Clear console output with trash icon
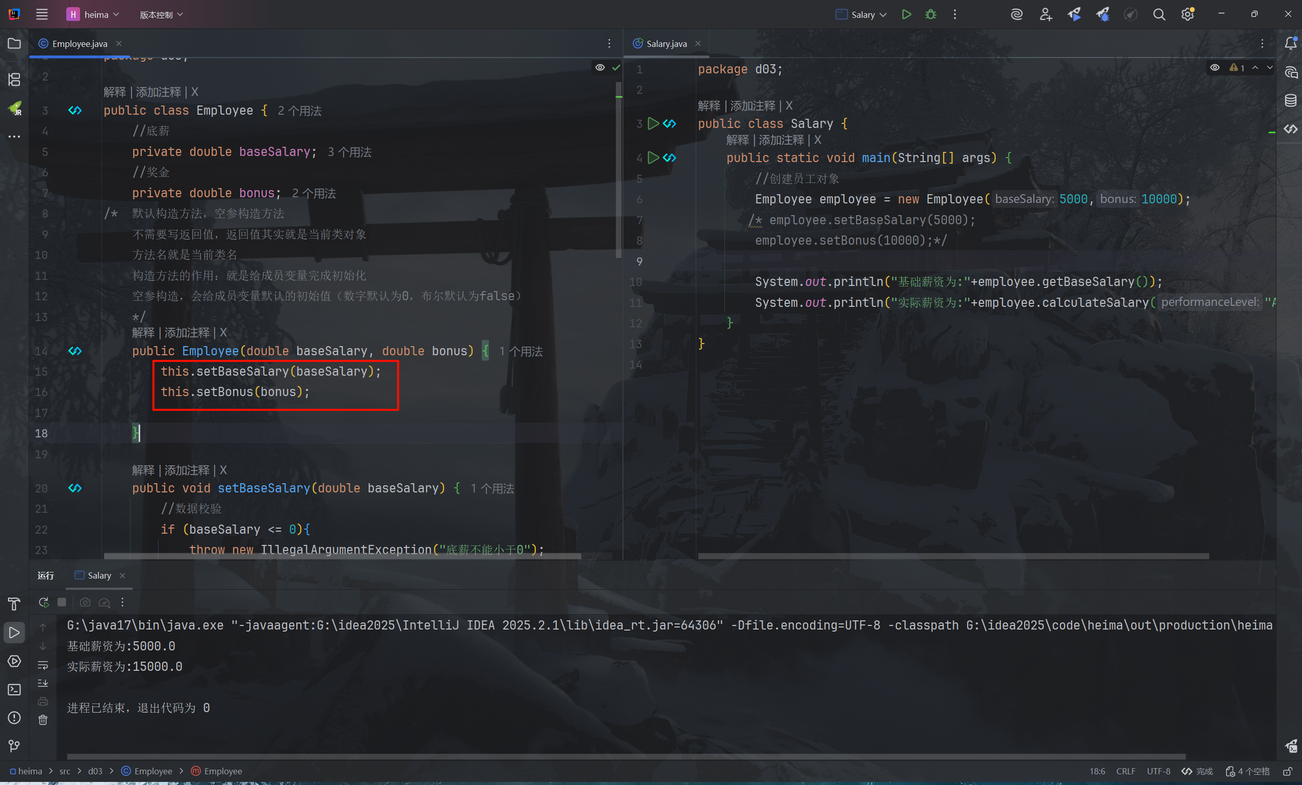This screenshot has height=785, width=1302. tap(43, 719)
